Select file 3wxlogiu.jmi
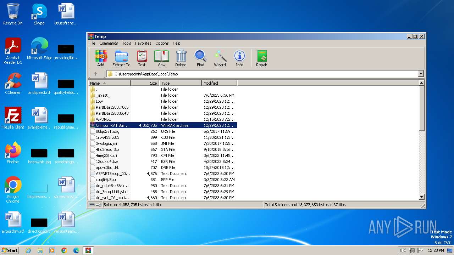 click(x=163, y=143)
